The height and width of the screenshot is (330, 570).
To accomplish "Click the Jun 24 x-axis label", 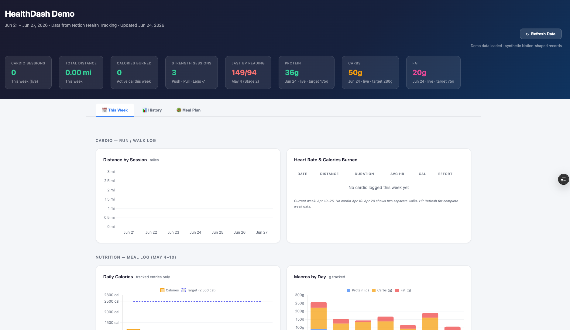I will pyautogui.click(x=195, y=232).
